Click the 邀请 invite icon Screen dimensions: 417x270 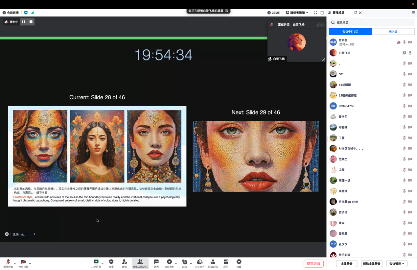(124, 263)
